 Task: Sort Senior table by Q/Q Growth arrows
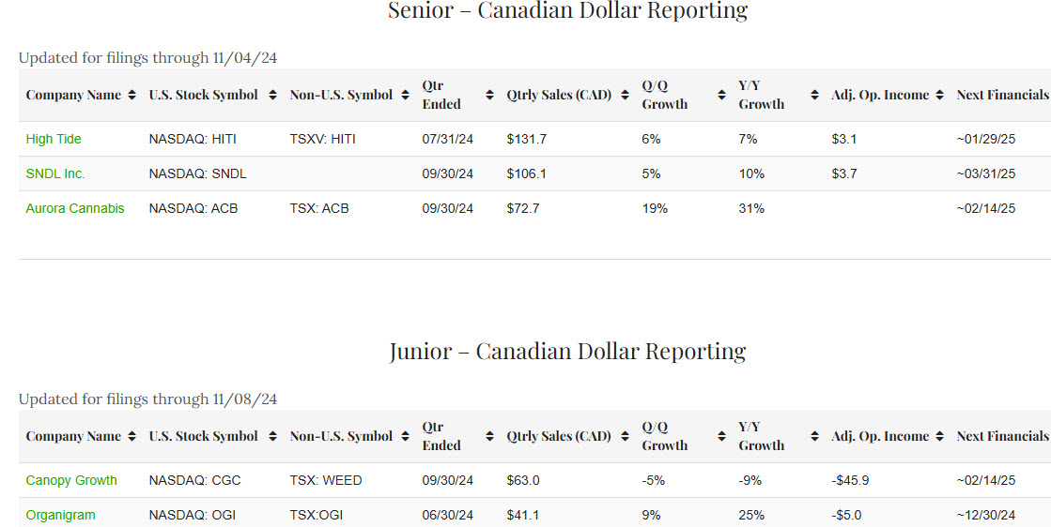click(721, 95)
